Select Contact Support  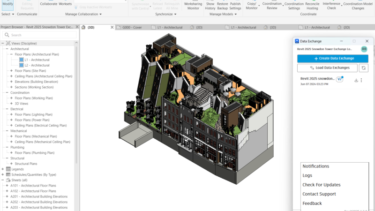319,194
